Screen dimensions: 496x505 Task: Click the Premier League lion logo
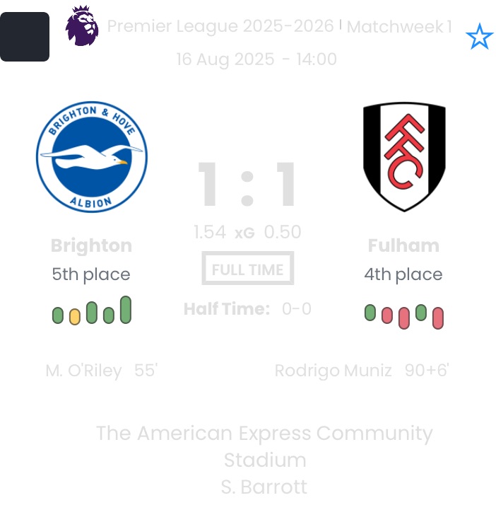coord(81,26)
